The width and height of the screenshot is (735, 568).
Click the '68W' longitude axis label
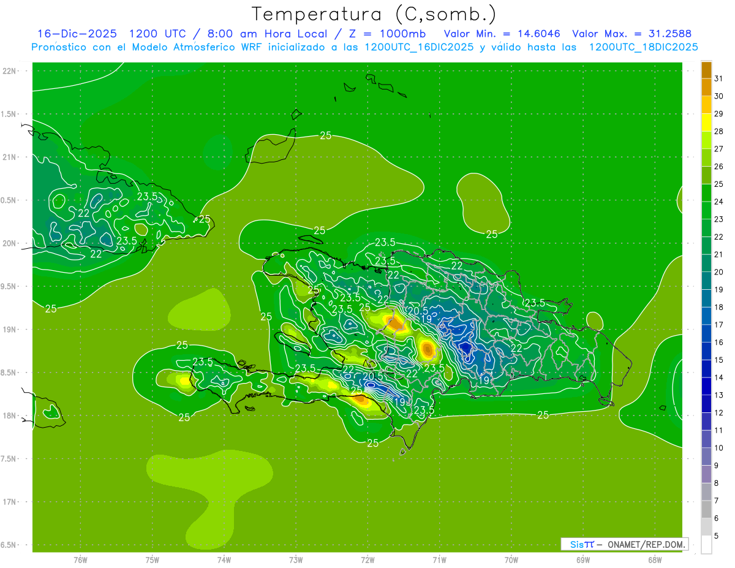[x=655, y=559]
